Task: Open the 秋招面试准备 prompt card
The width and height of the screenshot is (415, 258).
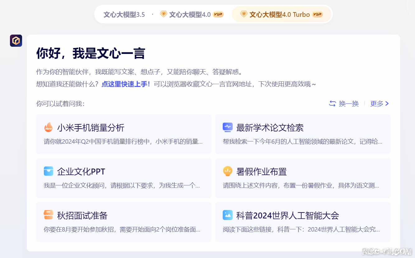Action: click(124, 222)
